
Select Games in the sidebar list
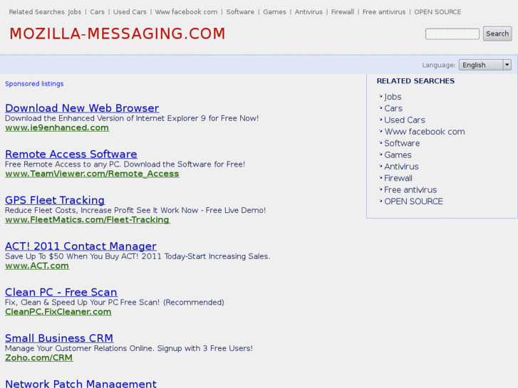[398, 155]
